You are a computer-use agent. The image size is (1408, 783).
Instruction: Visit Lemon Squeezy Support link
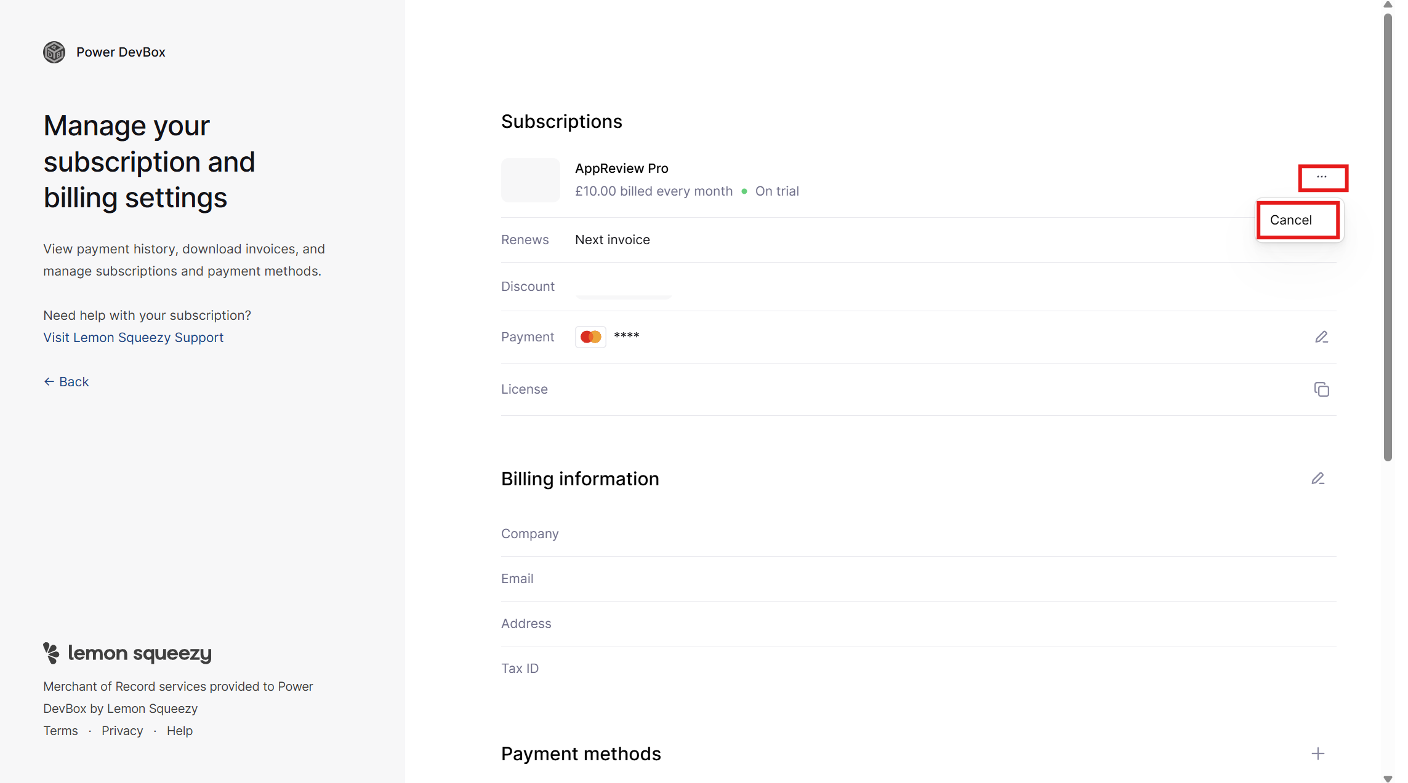point(133,338)
